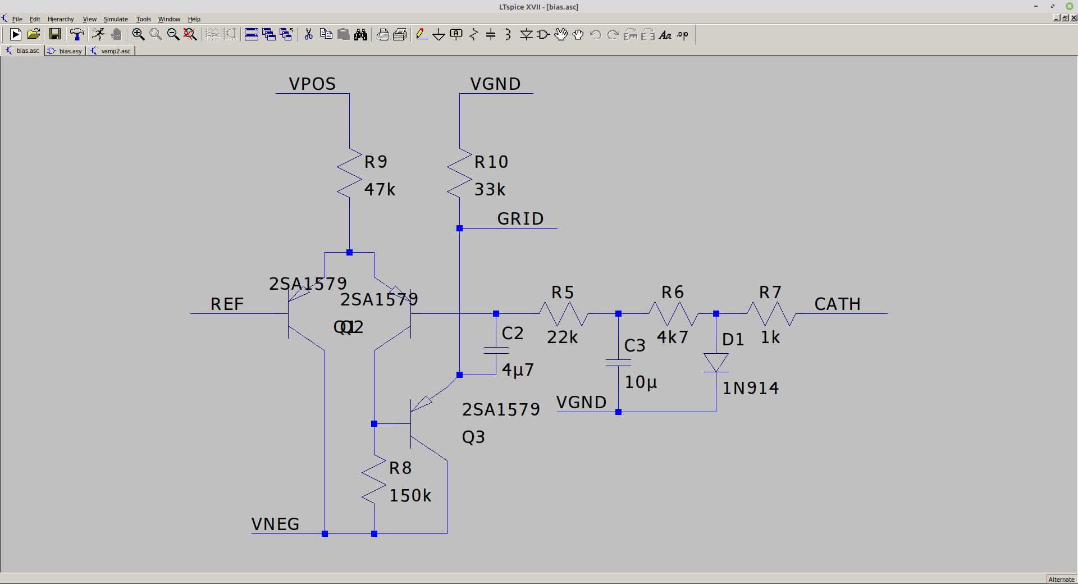1078x584 pixels.
Task: Close all windows icon
Action: pos(286,34)
